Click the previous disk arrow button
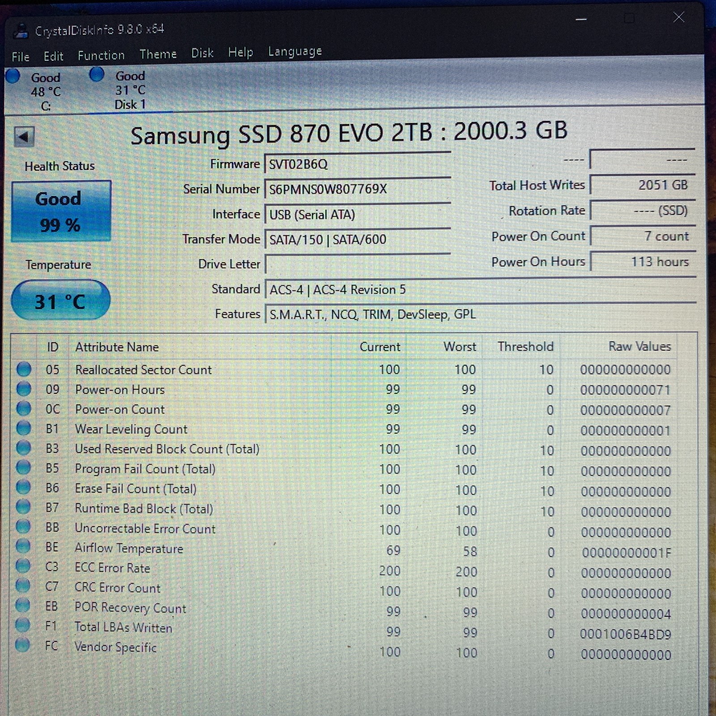 (24, 136)
